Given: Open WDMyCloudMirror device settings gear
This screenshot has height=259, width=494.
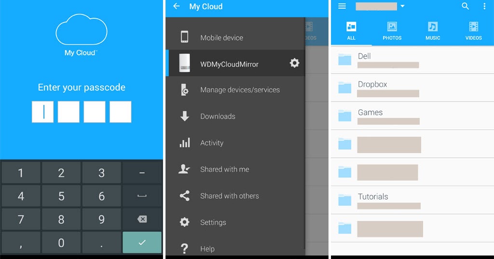Looking at the screenshot, I should [x=294, y=63].
